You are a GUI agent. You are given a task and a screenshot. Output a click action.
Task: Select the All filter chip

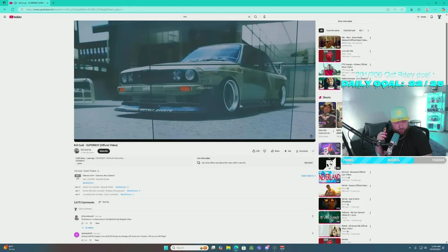(x=321, y=30)
